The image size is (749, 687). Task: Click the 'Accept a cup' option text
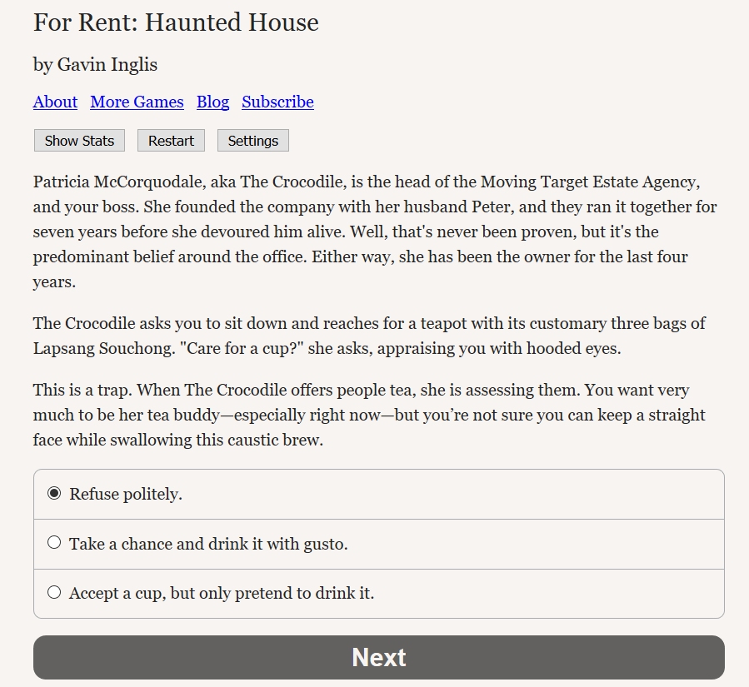(222, 593)
